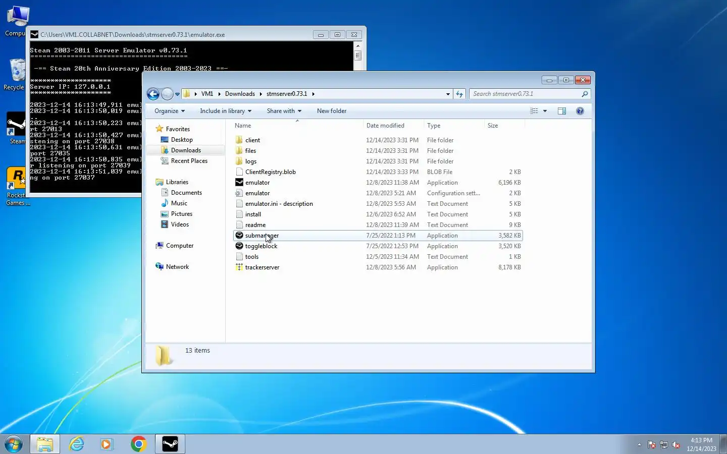Click the Explorer help question mark icon
Image resolution: width=727 pixels, height=454 pixels.
coord(580,111)
